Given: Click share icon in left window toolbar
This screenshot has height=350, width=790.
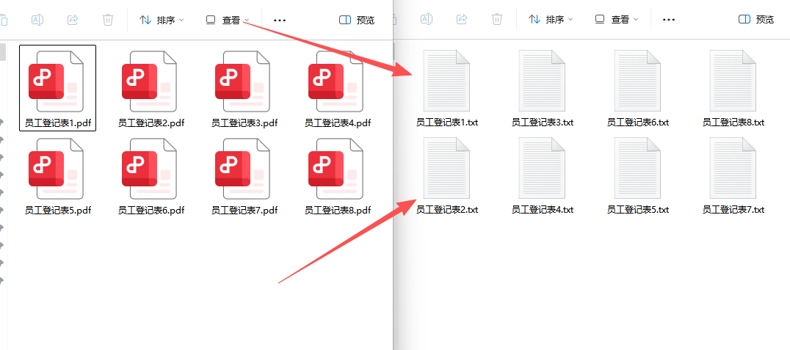Looking at the screenshot, I should [73, 20].
